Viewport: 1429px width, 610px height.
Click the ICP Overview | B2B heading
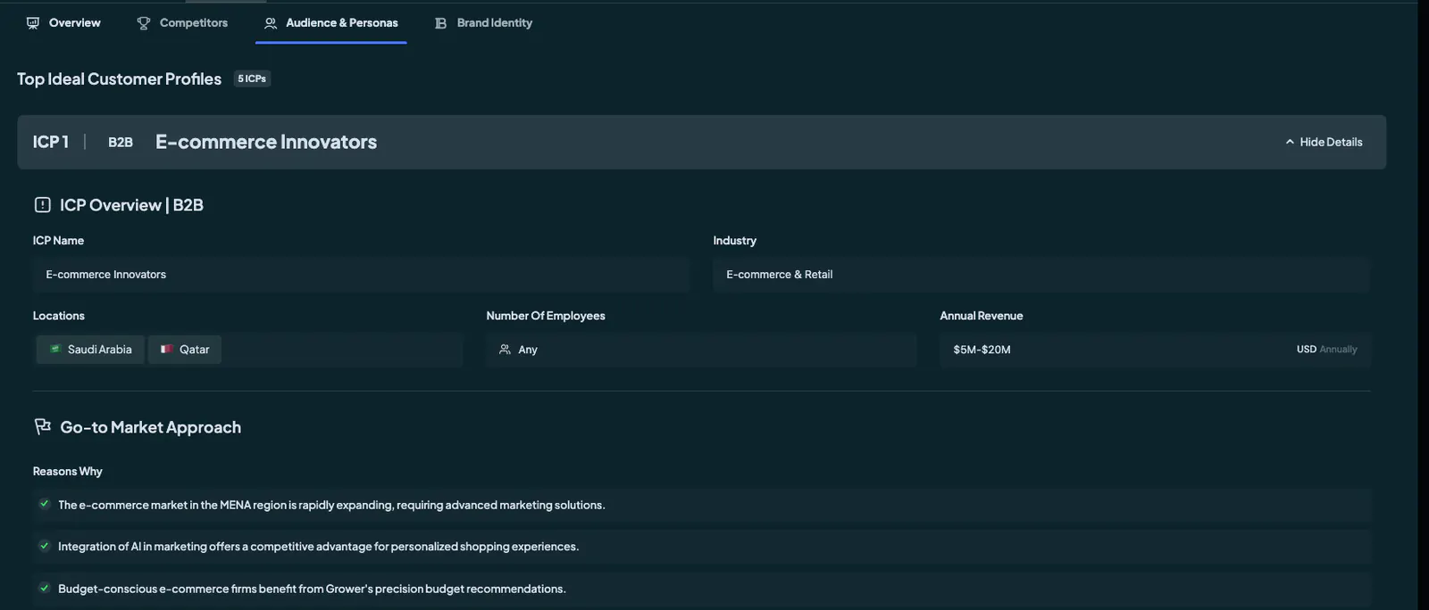tap(131, 205)
